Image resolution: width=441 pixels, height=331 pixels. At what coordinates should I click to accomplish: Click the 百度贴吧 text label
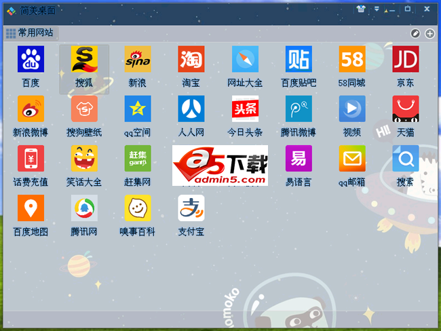click(299, 83)
